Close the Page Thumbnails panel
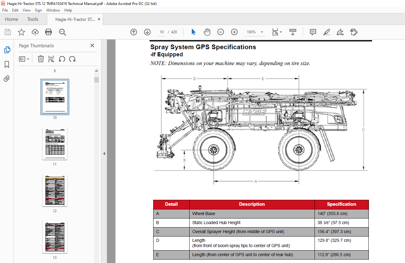The image size is (405, 263). click(92, 45)
